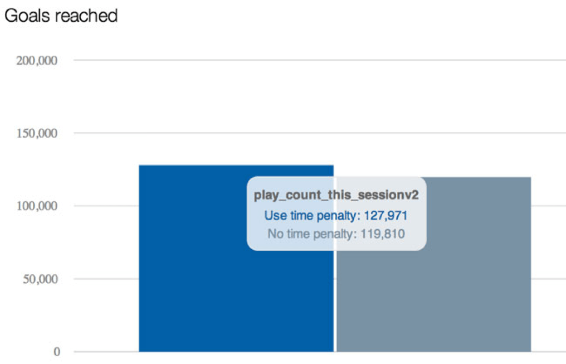Click the 119,810 value in the tooltip
Screen dimensions: 566x364
[x=382, y=234]
